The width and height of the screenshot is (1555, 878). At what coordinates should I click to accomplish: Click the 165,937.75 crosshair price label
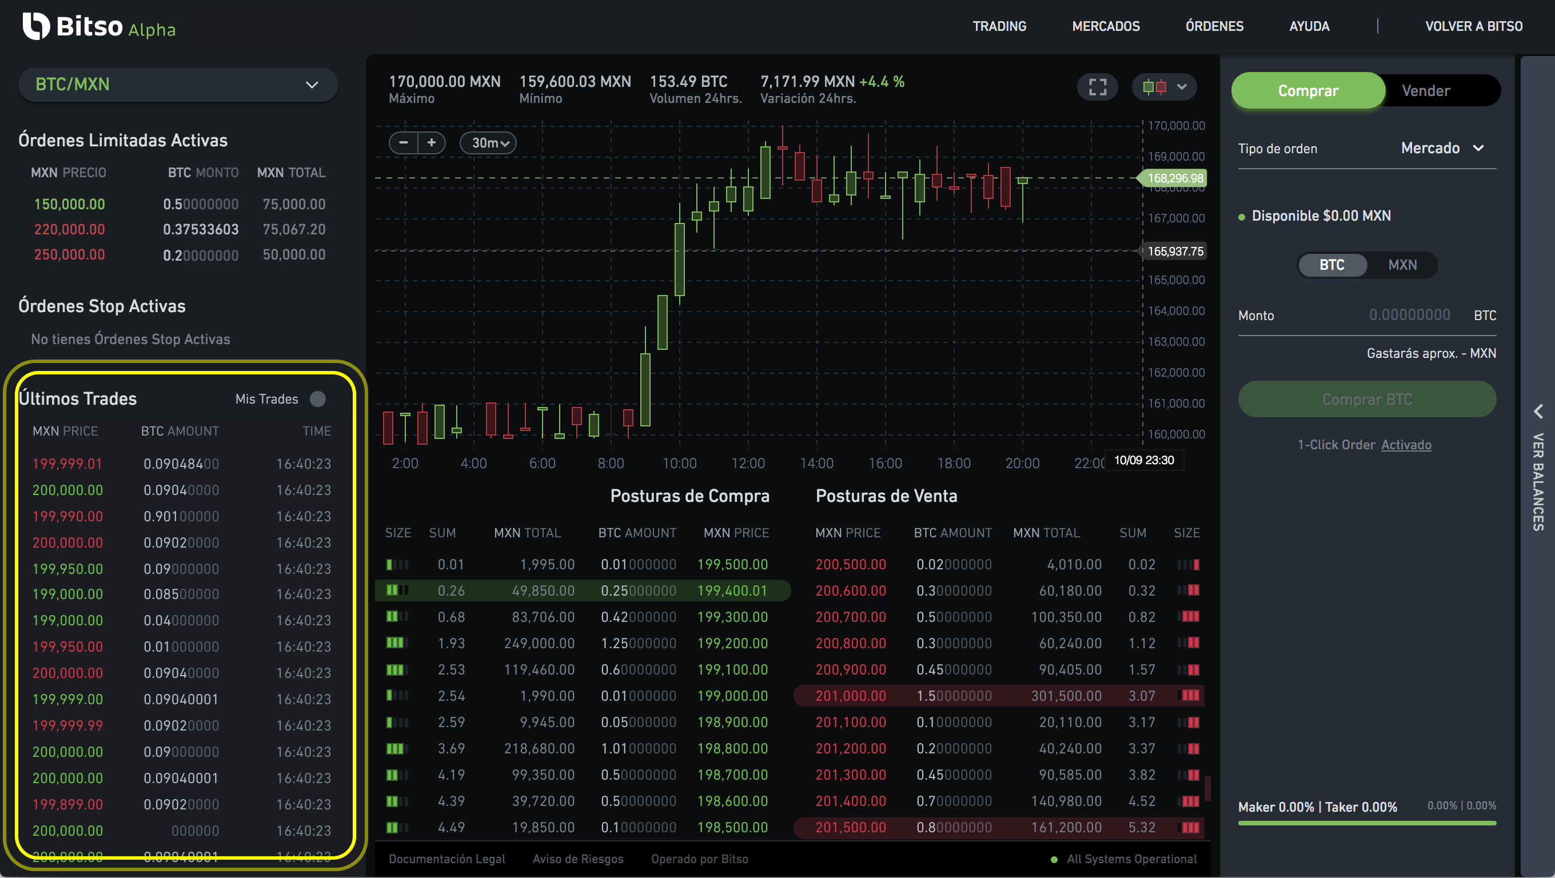[x=1173, y=251]
